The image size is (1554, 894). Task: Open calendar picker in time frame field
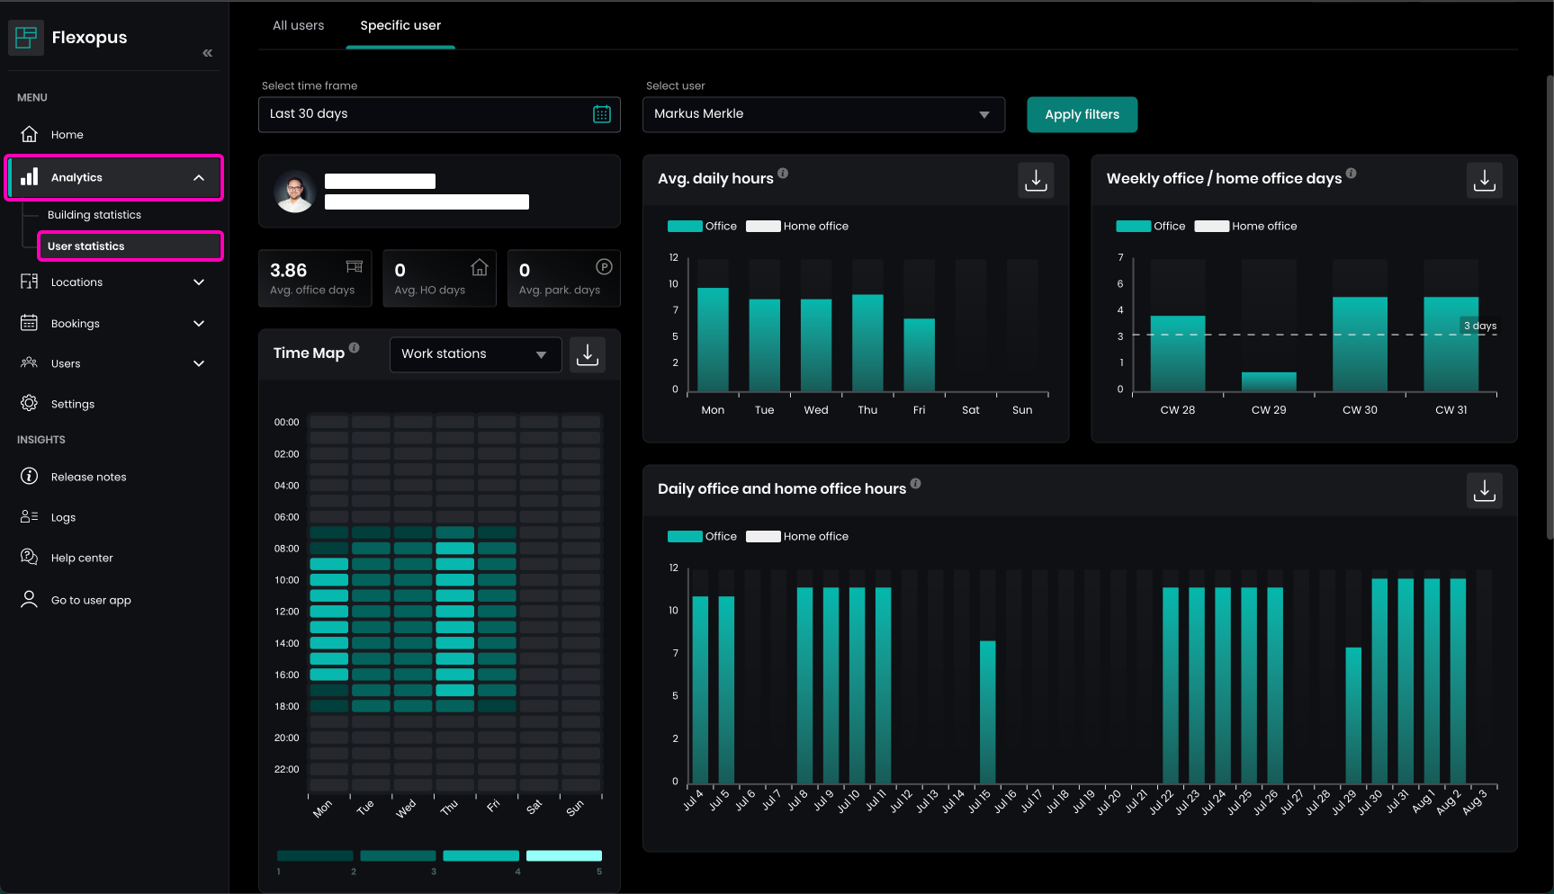(602, 114)
